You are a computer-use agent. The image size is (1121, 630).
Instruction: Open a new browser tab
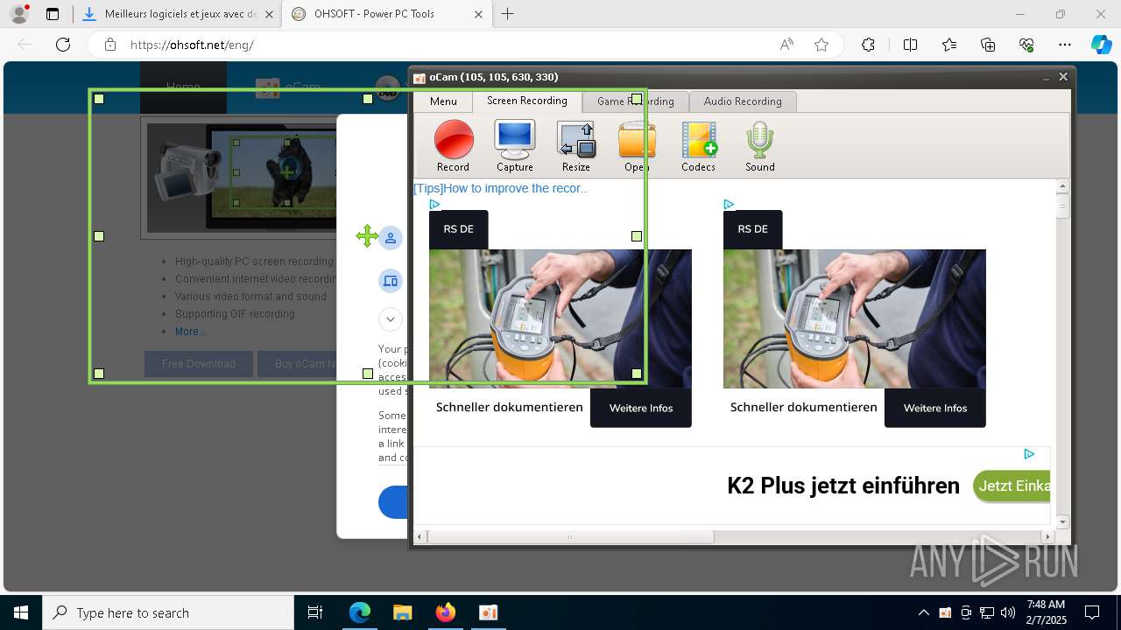508,14
